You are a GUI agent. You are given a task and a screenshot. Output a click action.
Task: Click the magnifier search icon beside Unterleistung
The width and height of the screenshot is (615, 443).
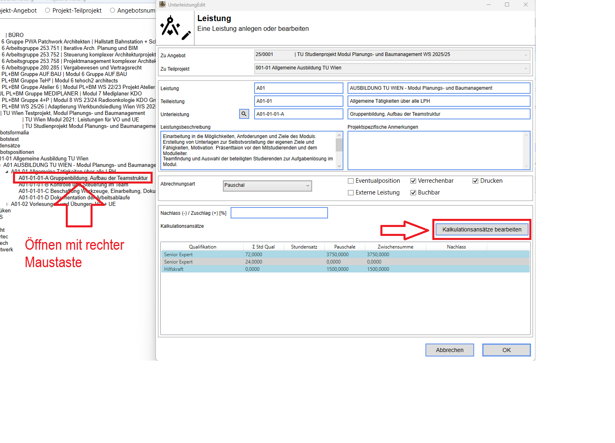pyautogui.click(x=244, y=114)
